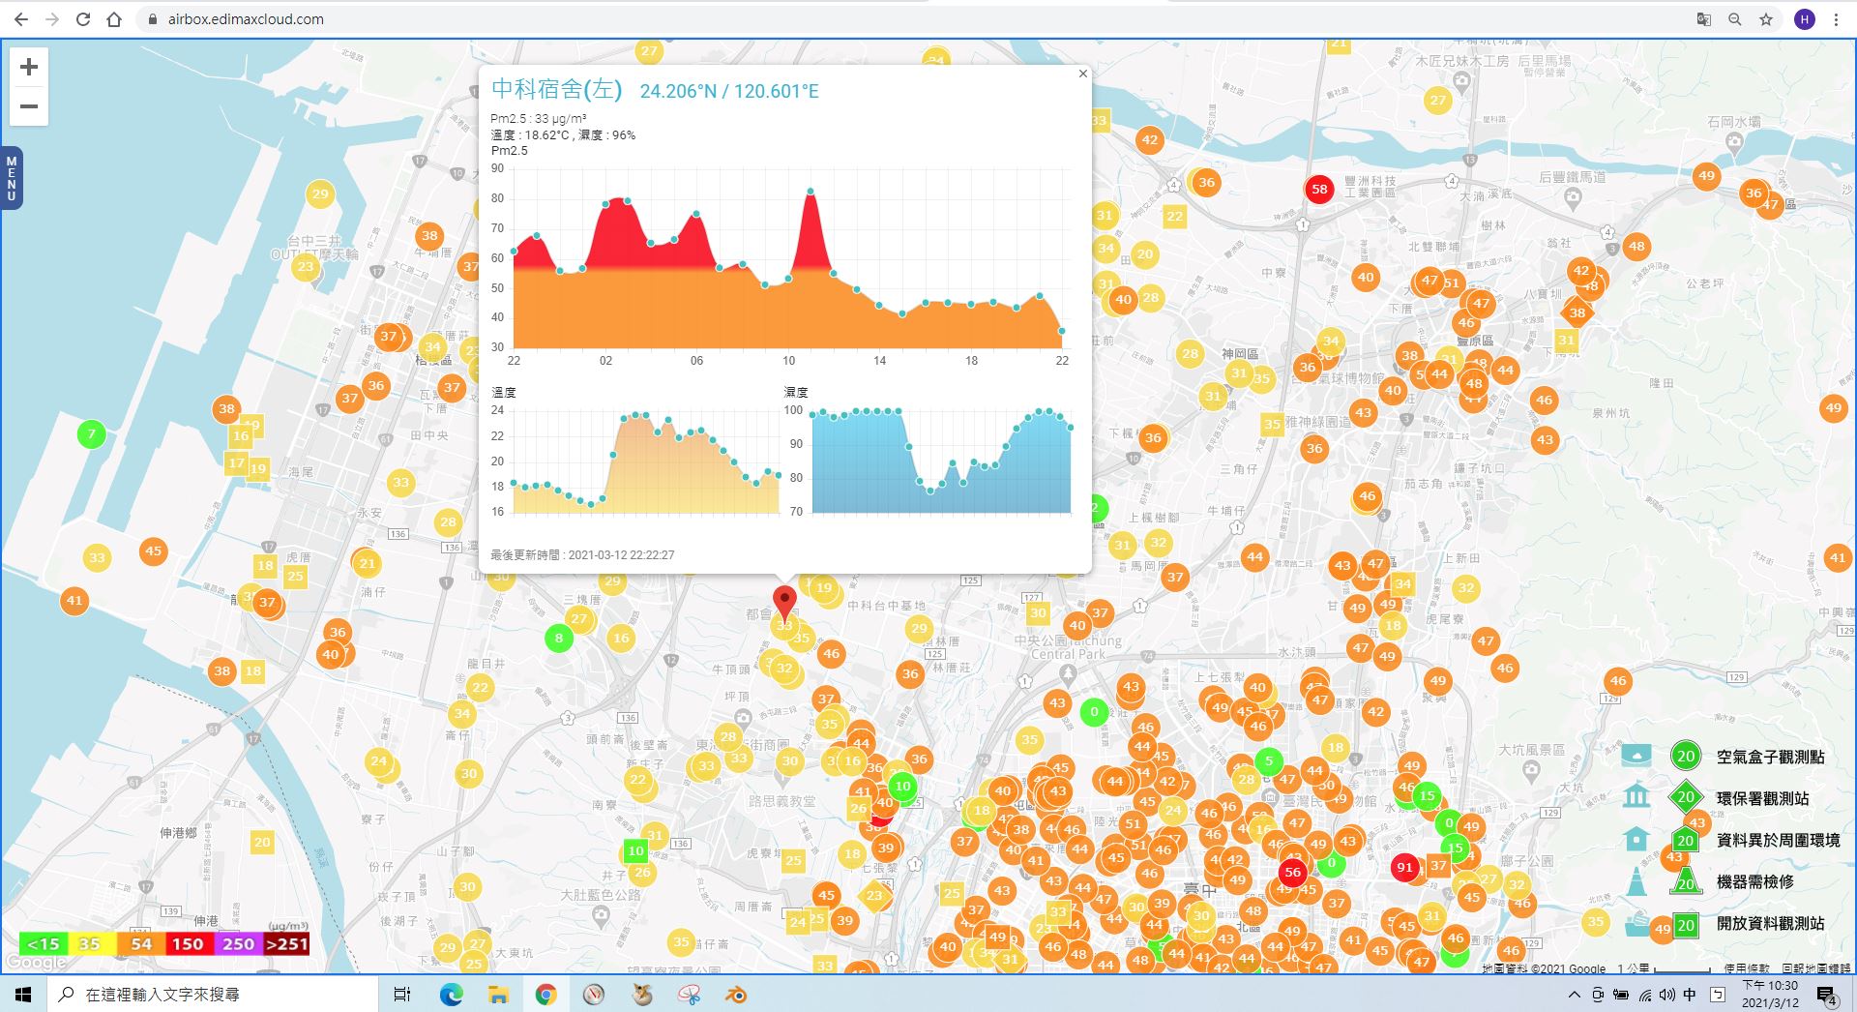The height and width of the screenshot is (1012, 1857).
Task: Click the peak point on Pm2.5 chart
Action: click(x=810, y=192)
